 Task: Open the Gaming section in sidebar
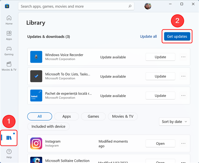pos(9,51)
